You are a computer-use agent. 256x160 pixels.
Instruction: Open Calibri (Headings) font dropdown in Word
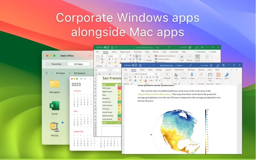click(x=154, y=74)
